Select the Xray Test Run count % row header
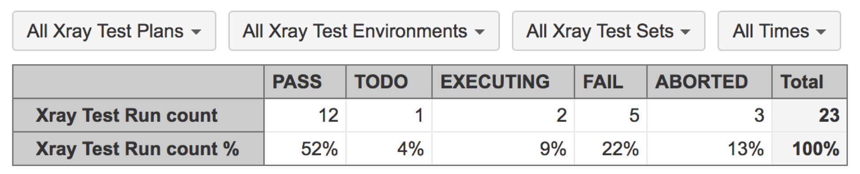Screen dimensions: 860x174 138,149
